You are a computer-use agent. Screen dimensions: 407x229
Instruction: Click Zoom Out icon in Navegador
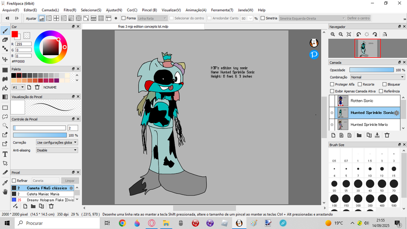[x=341, y=34]
